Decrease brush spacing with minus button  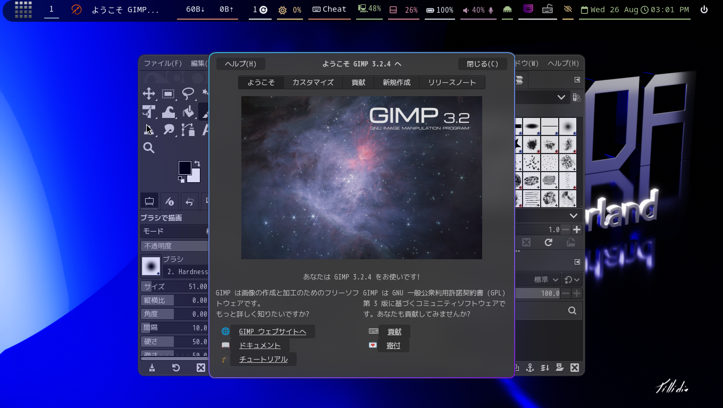tap(566, 229)
